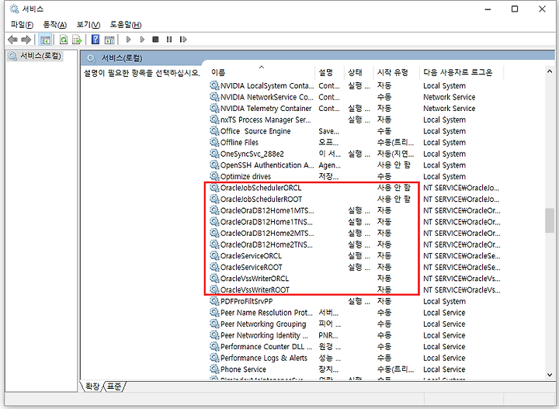559x409 pixels.
Task: Sort by the 이름 column header
Action: point(262,72)
